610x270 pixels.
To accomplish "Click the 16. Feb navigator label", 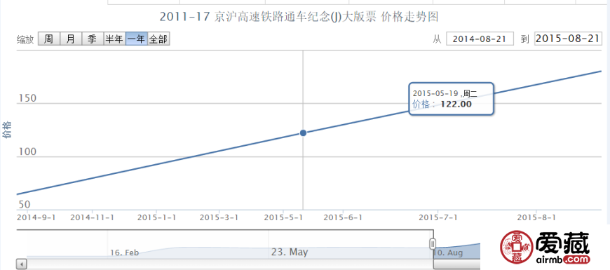I will click(x=125, y=253).
